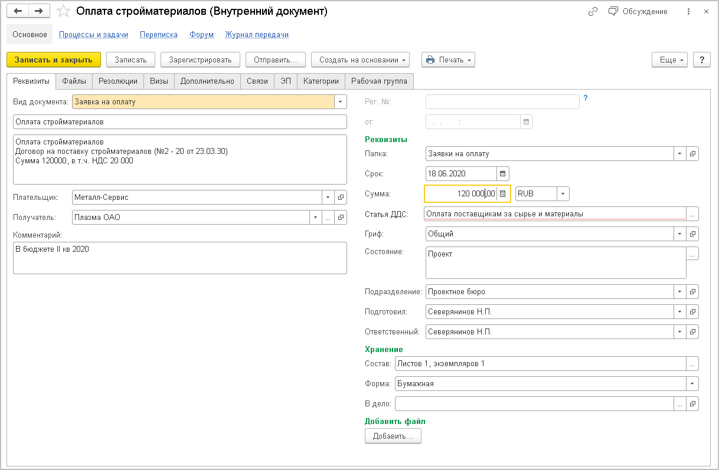Open the Процессы и задачи link
This screenshot has height=470, width=719.
(x=93, y=35)
